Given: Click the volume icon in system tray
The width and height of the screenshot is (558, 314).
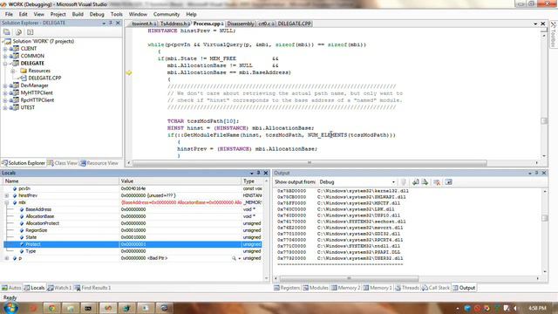Looking at the screenshot, I should coord(515,308).
